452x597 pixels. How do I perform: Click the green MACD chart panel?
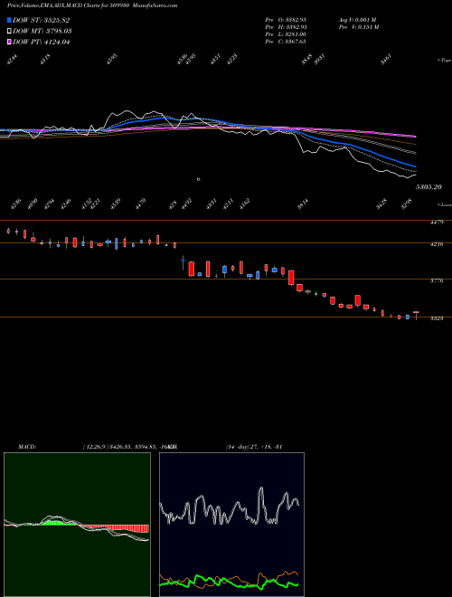[x=77, y=525]
